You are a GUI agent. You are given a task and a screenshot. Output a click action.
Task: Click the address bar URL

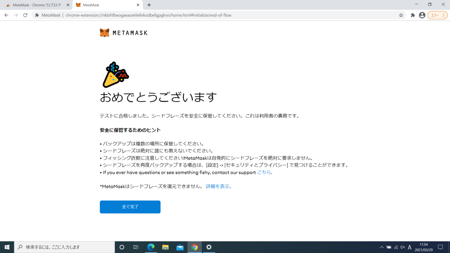point(148,15)
